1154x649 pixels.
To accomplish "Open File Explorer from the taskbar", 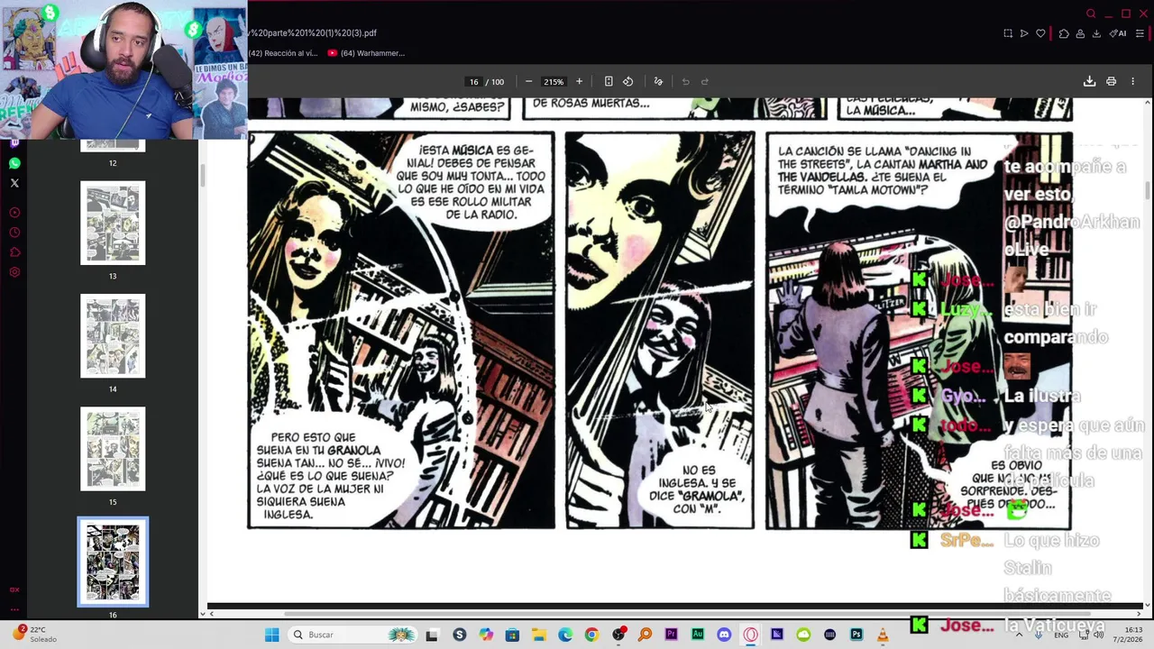I will click(538, 635).
